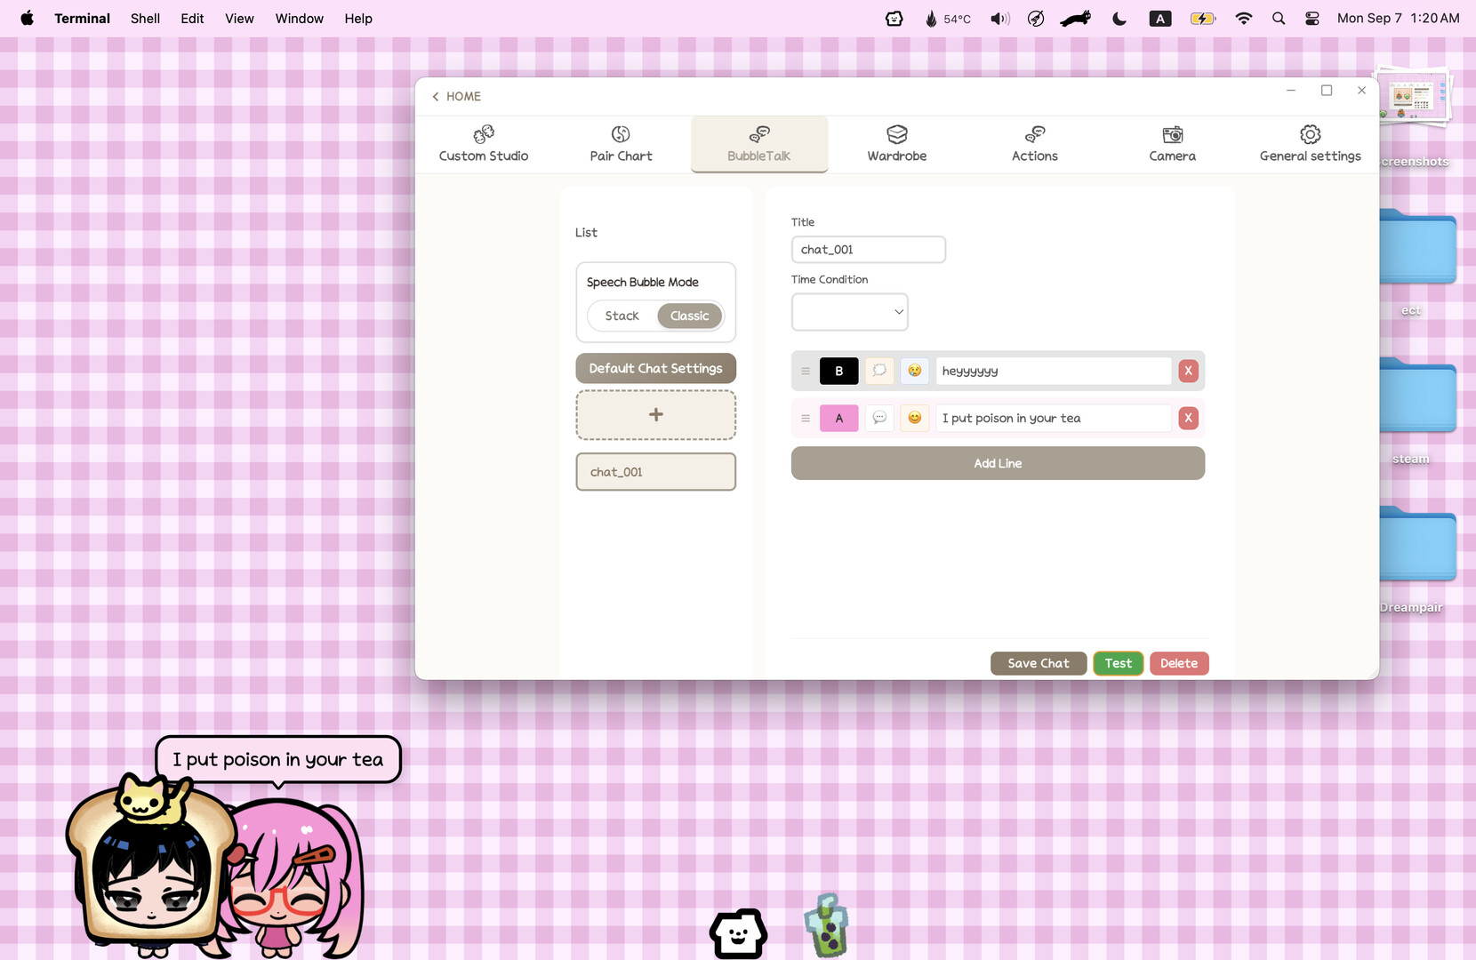
Task: Add a new chat with plus button
Action: point(655,414)
